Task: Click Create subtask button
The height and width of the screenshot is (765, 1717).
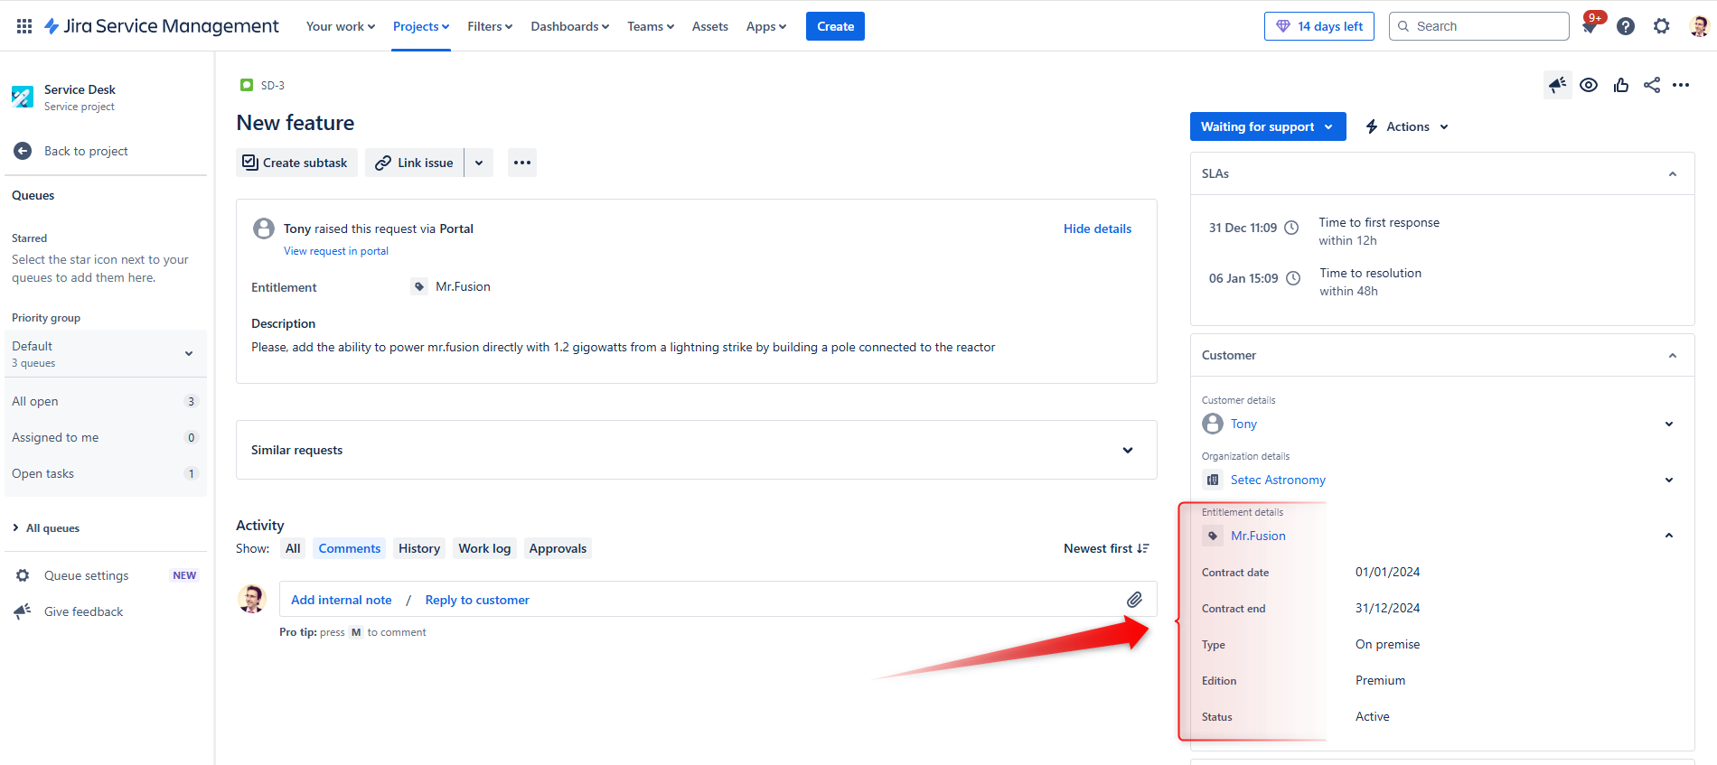Action: coord(296,163)
